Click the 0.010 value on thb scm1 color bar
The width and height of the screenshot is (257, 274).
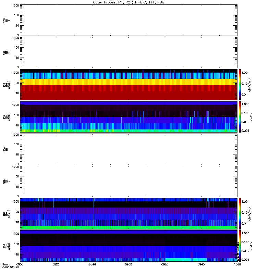click(245, 122)
